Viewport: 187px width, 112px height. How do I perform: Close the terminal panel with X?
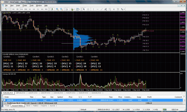coord(2,96)
